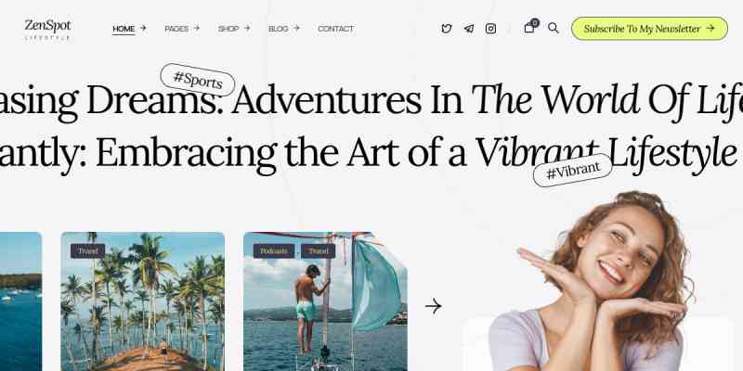The height and width of the screenshot is (371, 743).
Task: Open the Blog menu item
Action: point(278,29)
